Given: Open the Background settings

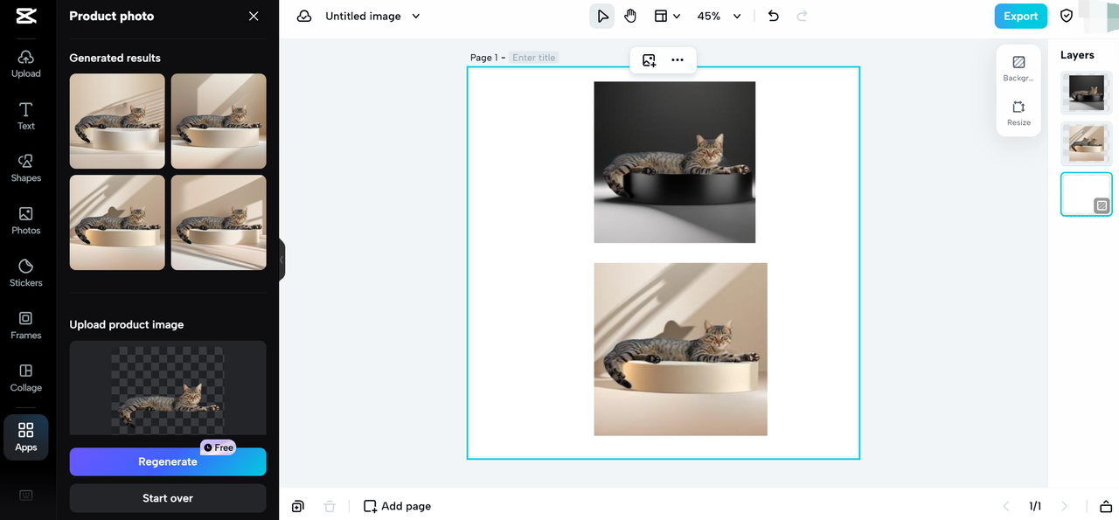Looking at the screenshot, I should tap(1018, 68).
